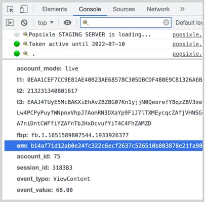This screenshot has height=202, width=205.
Task: Toggle the device toolbar icon
Action: (24, 9)
